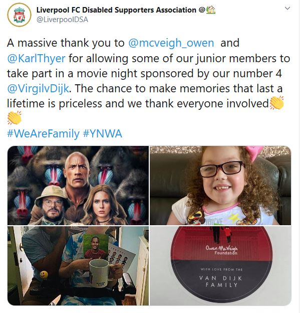
Task: Open Liverpool FC Disabled Supporters Association profile name
Action: pos(116,10)
